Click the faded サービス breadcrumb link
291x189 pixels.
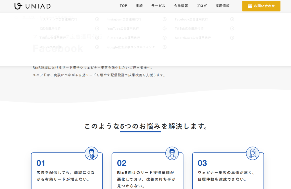pos(29,17)
